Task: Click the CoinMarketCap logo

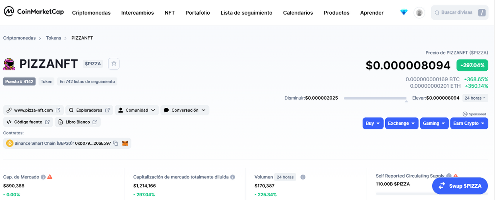Action: 34,12
